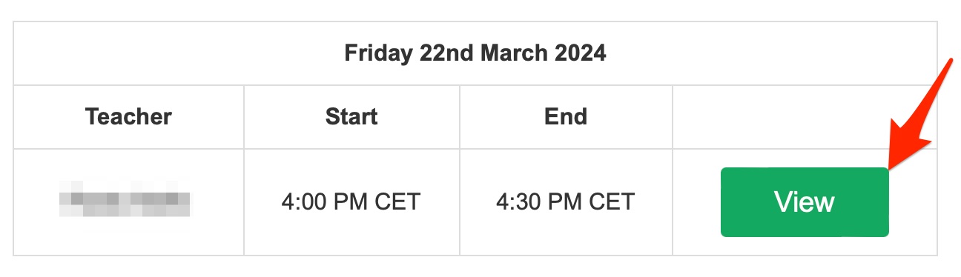This screenshot has height=277, width=961.
Task: Click CET in the end time cell
Action: click(x=612, y=201)
